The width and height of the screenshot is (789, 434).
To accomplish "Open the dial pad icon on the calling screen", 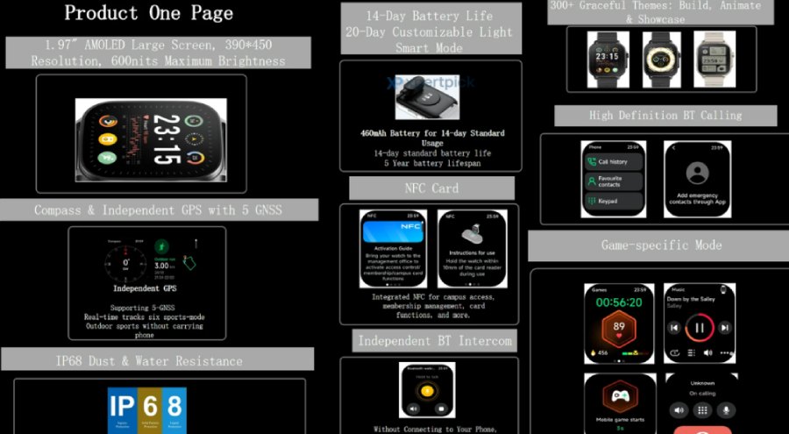I will 701,409.
